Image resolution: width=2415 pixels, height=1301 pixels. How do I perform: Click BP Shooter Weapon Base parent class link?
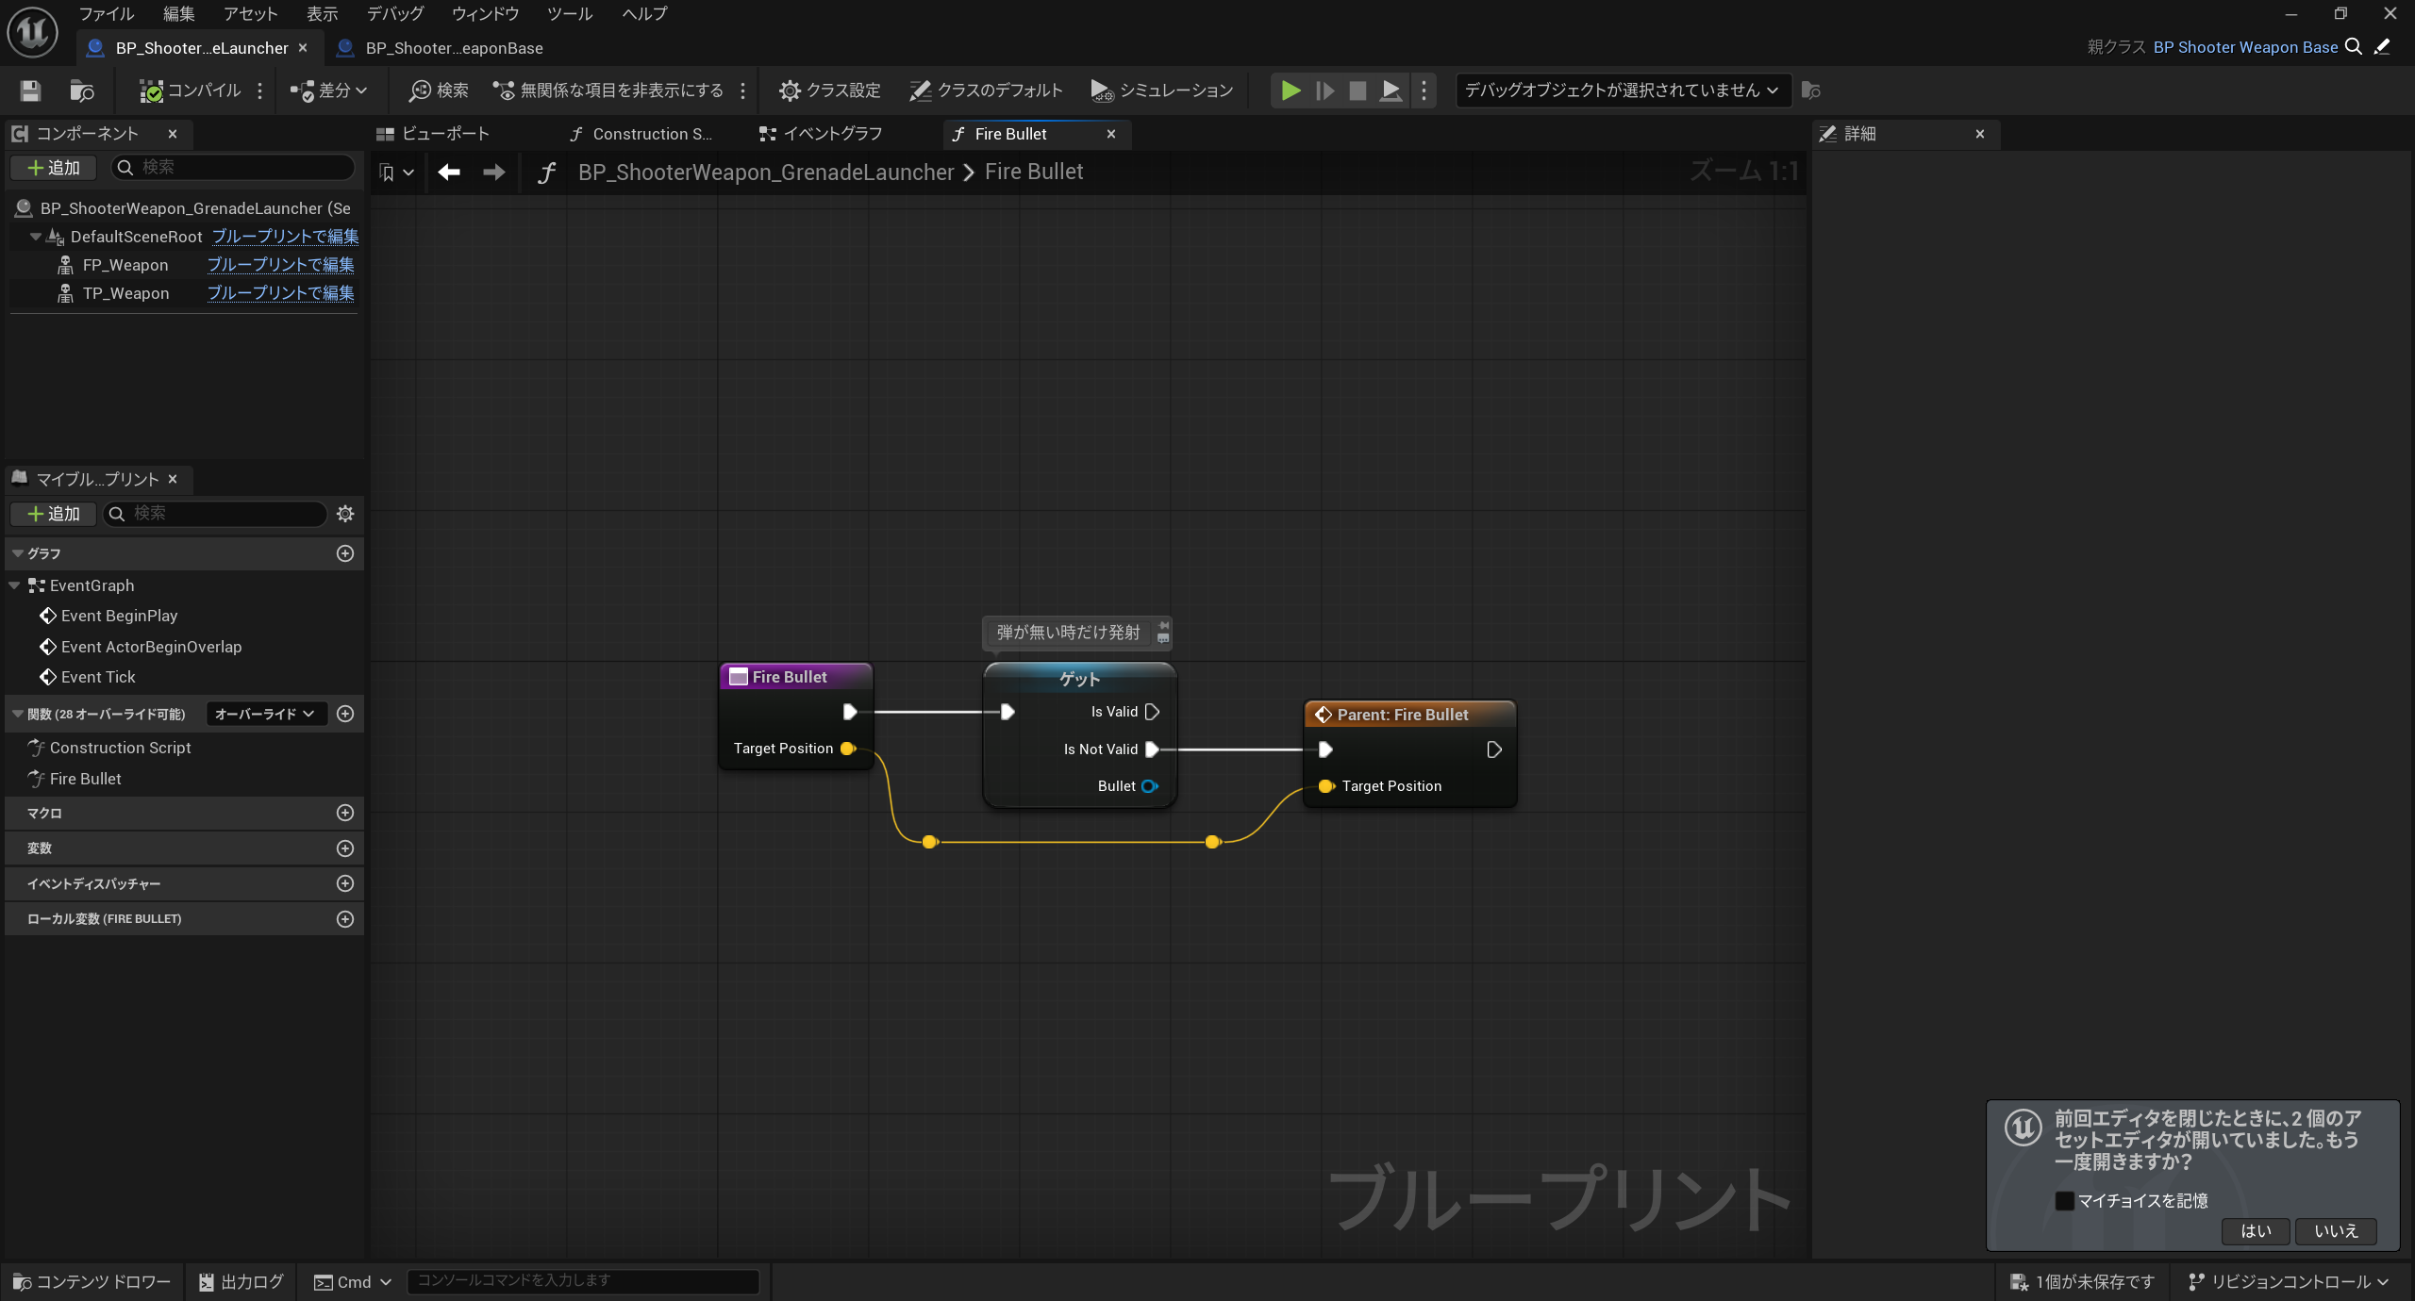[2245, 47]
